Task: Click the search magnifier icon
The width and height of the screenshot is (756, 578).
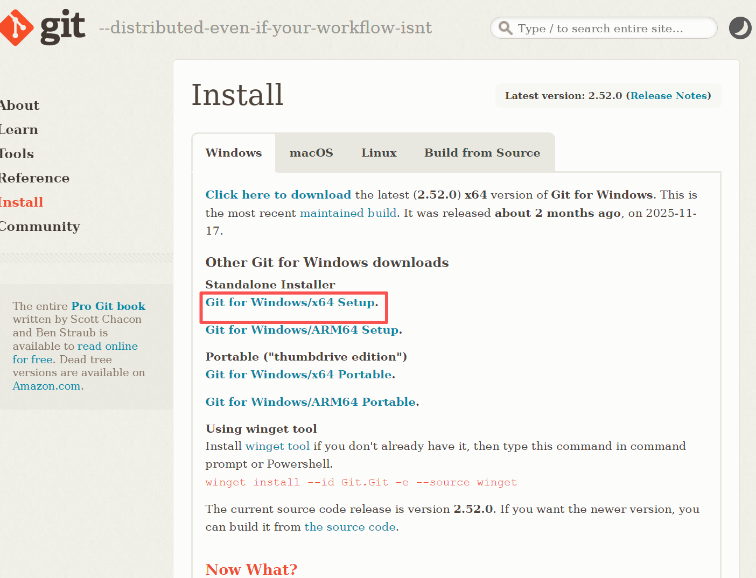Action: tap(505, 28)
